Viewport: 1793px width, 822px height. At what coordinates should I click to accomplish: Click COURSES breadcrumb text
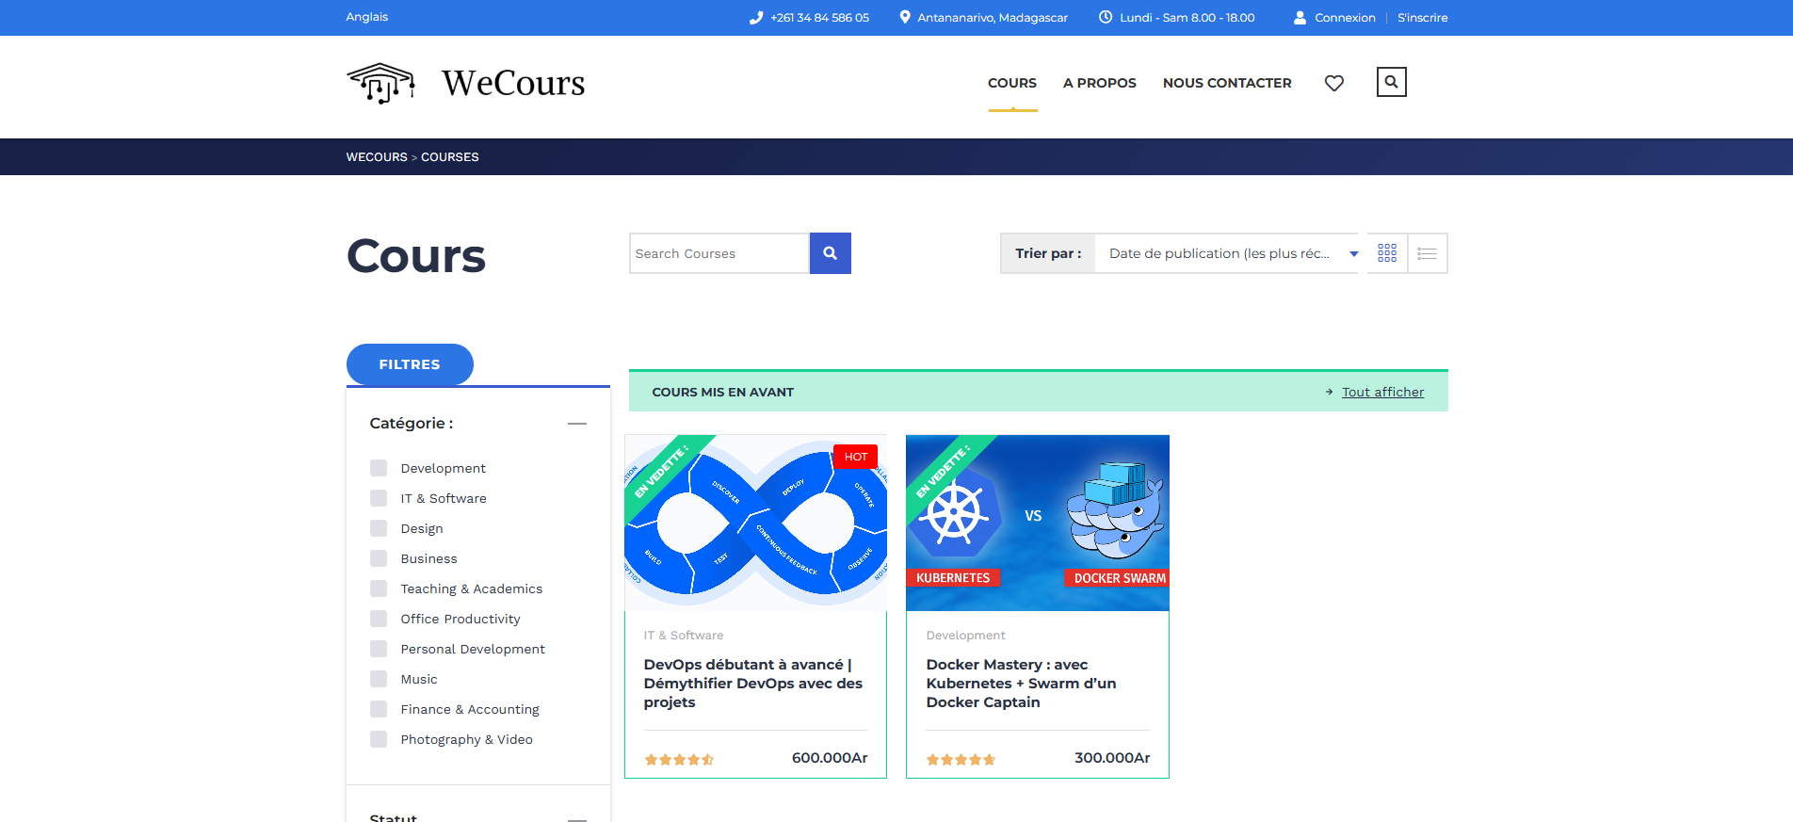pos(449,157)
